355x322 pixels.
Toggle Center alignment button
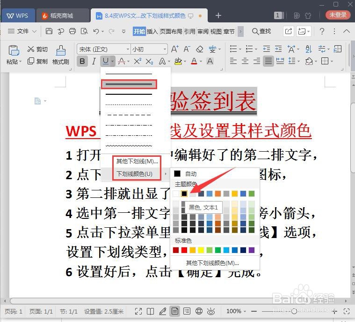[x=245, y=61]
